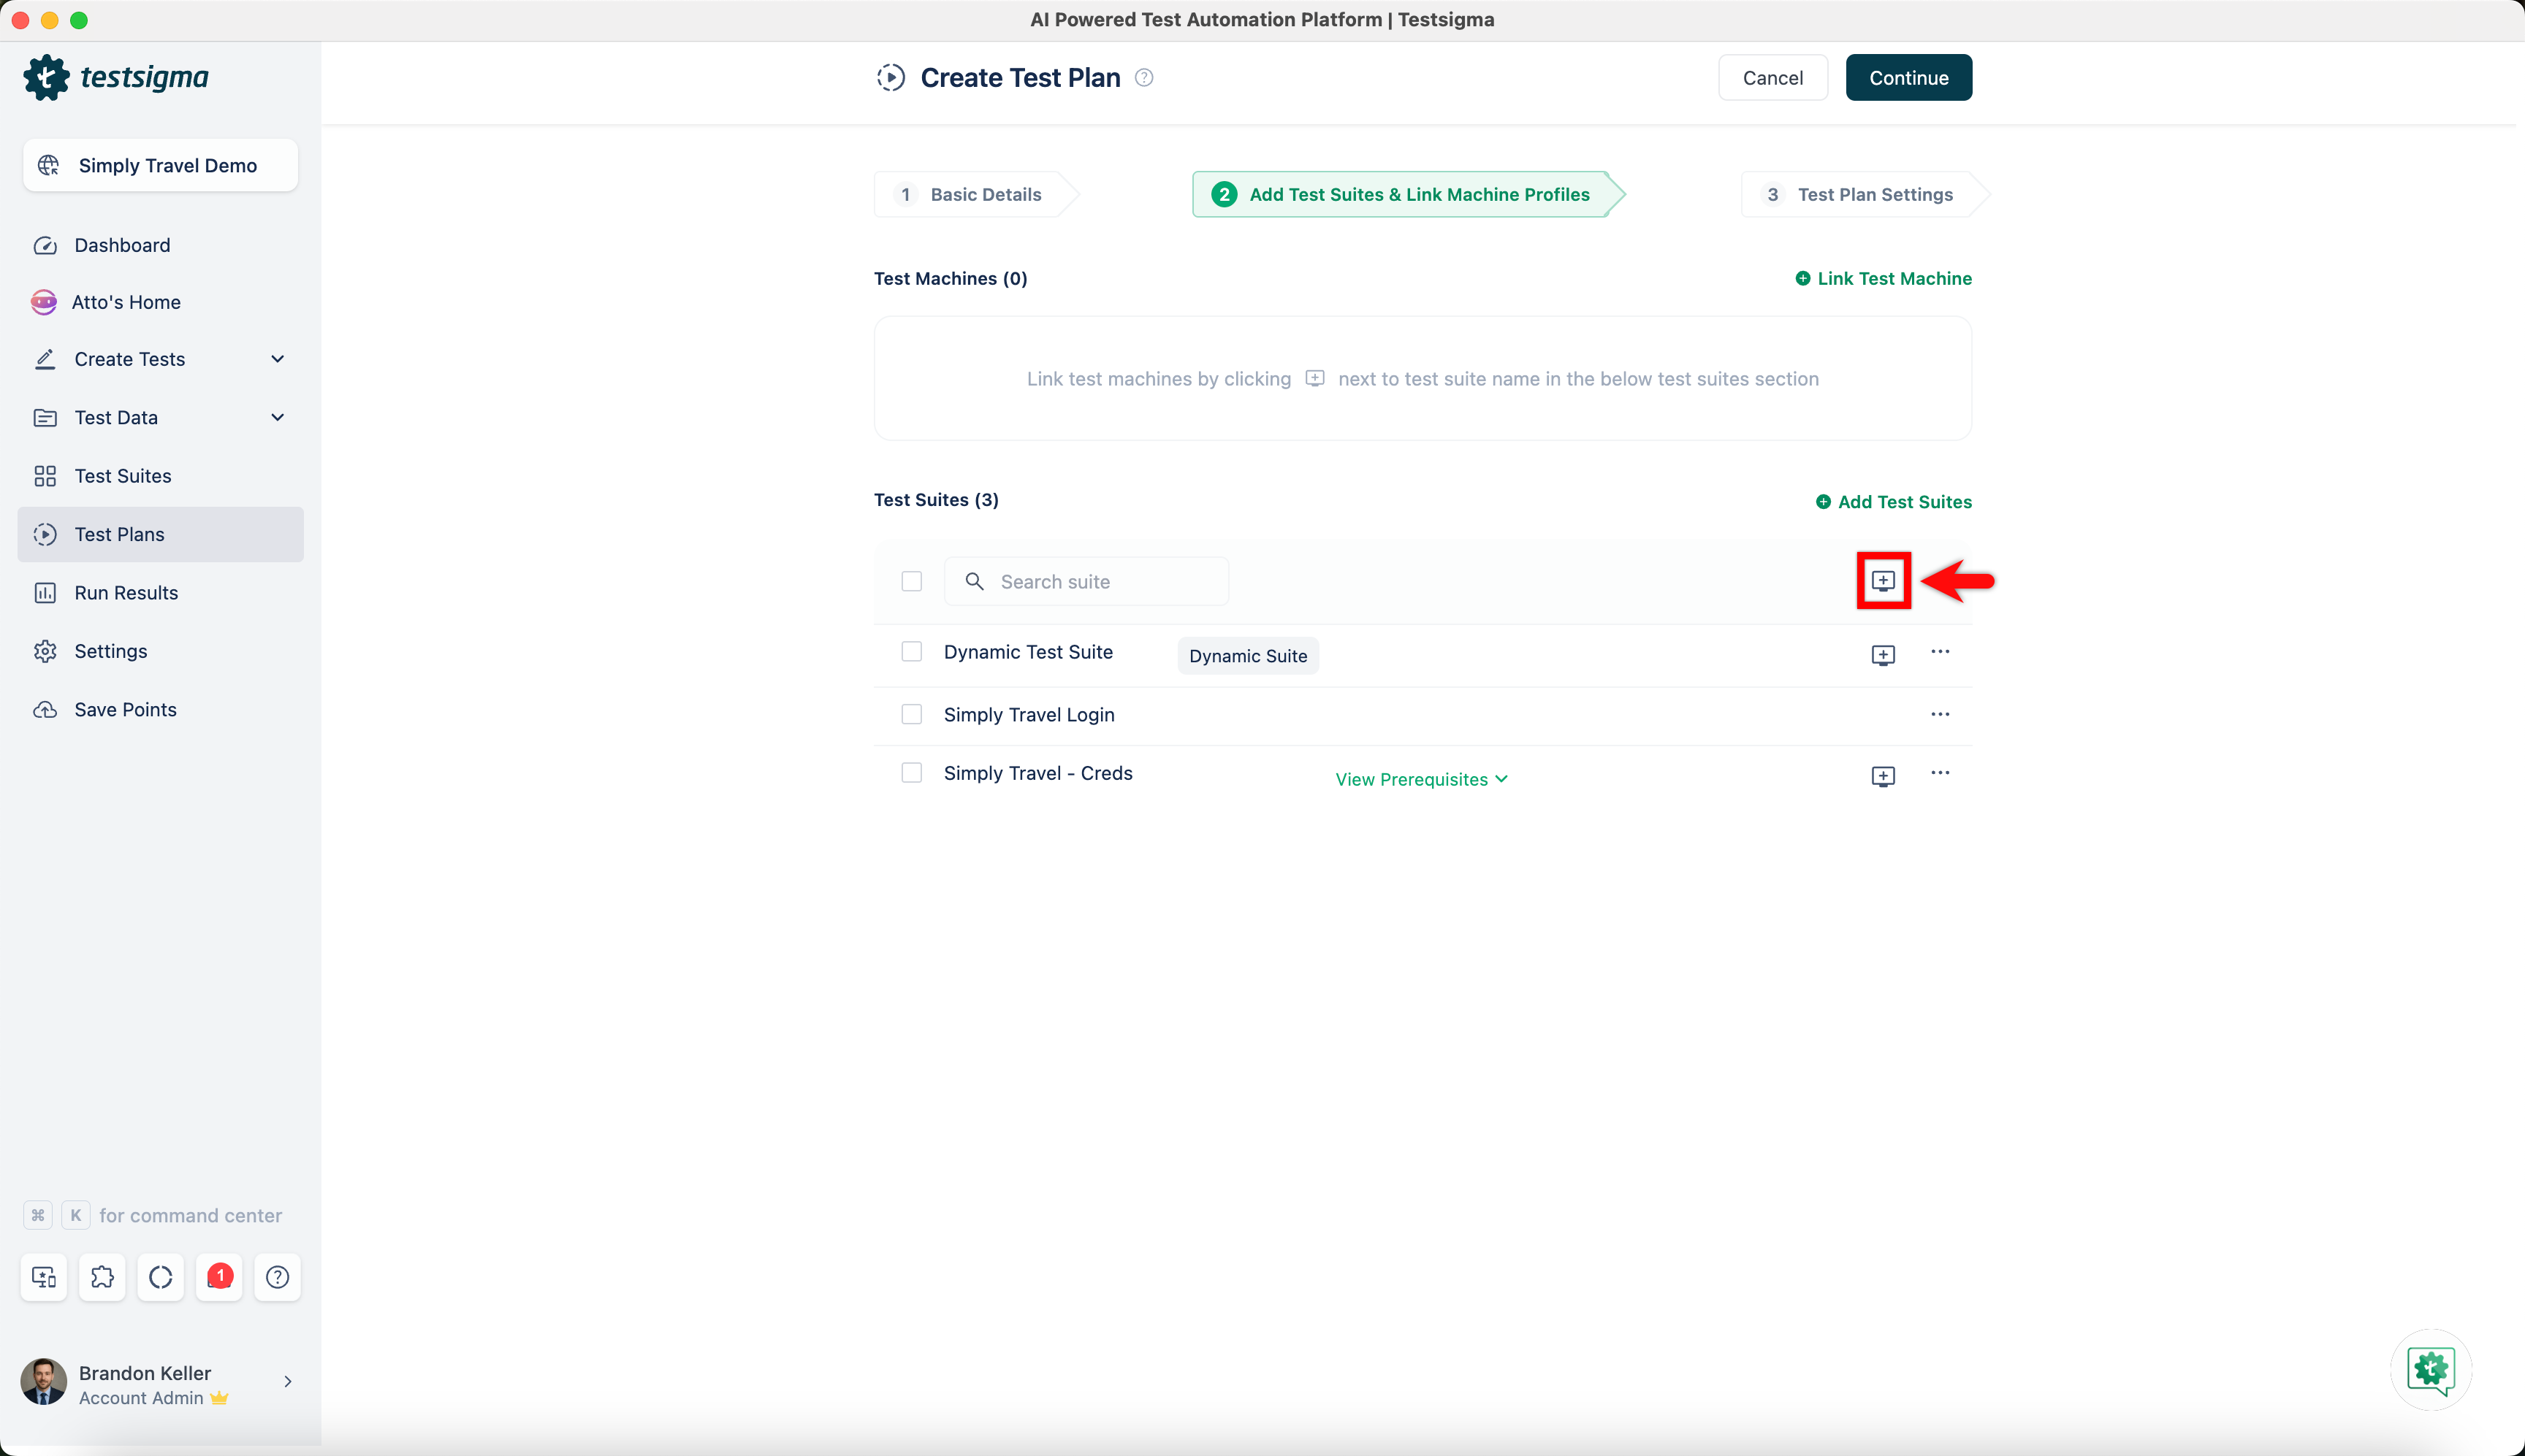Click help icon beside Create Test Plan
Viewport: 2525px width, 1456px height.
[x=1144, y=78]
